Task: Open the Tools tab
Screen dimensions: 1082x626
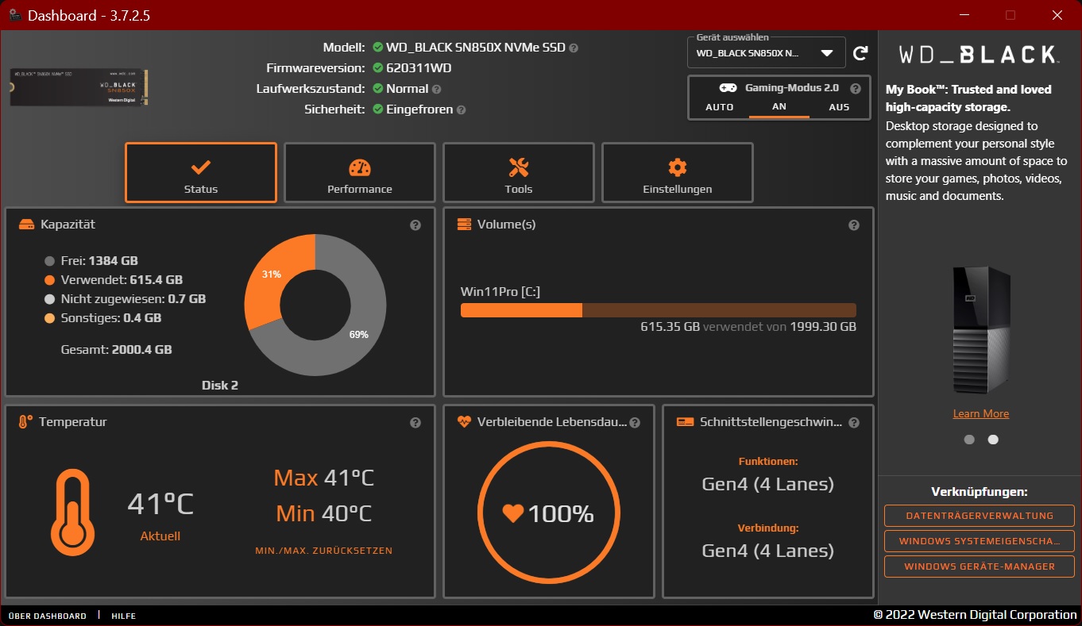Action: [519, 173]
